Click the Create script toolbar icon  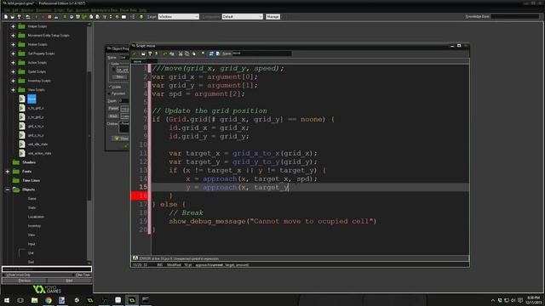click(x=91, y=17)
